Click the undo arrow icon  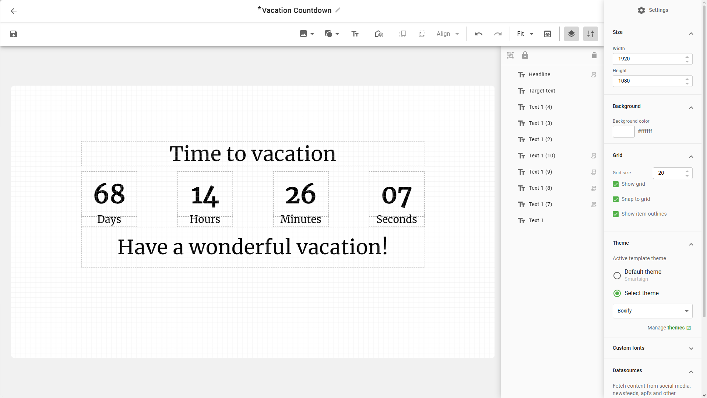(x=479, y=34)
